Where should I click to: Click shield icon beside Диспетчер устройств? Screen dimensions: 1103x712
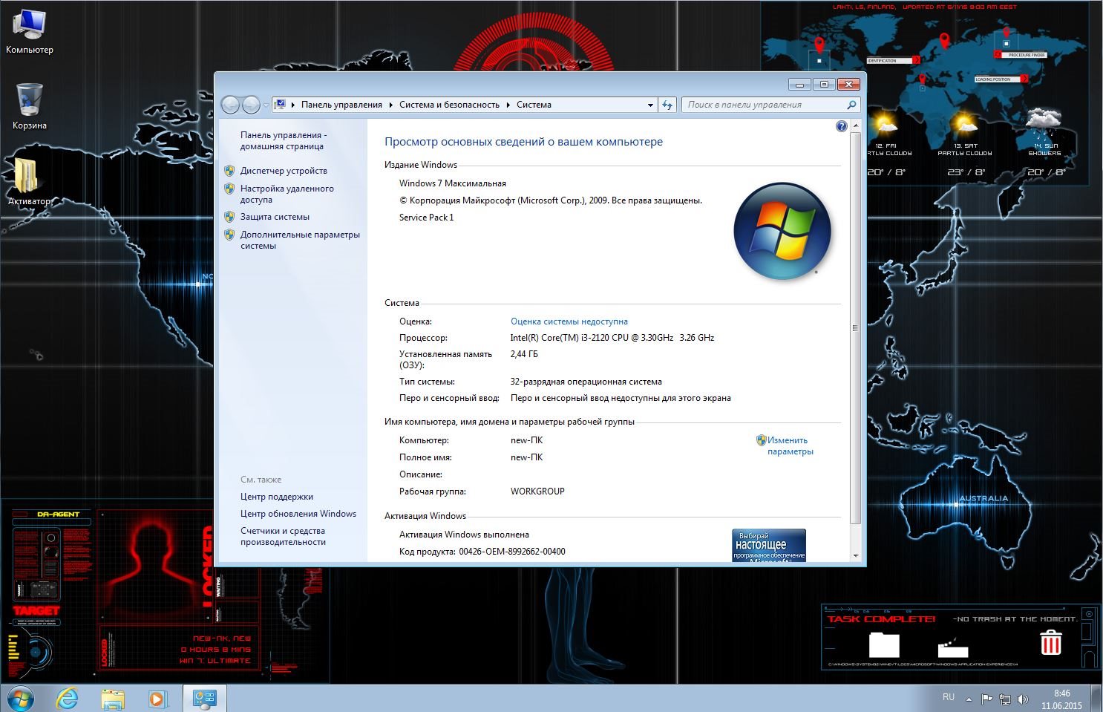pos(229,170)
